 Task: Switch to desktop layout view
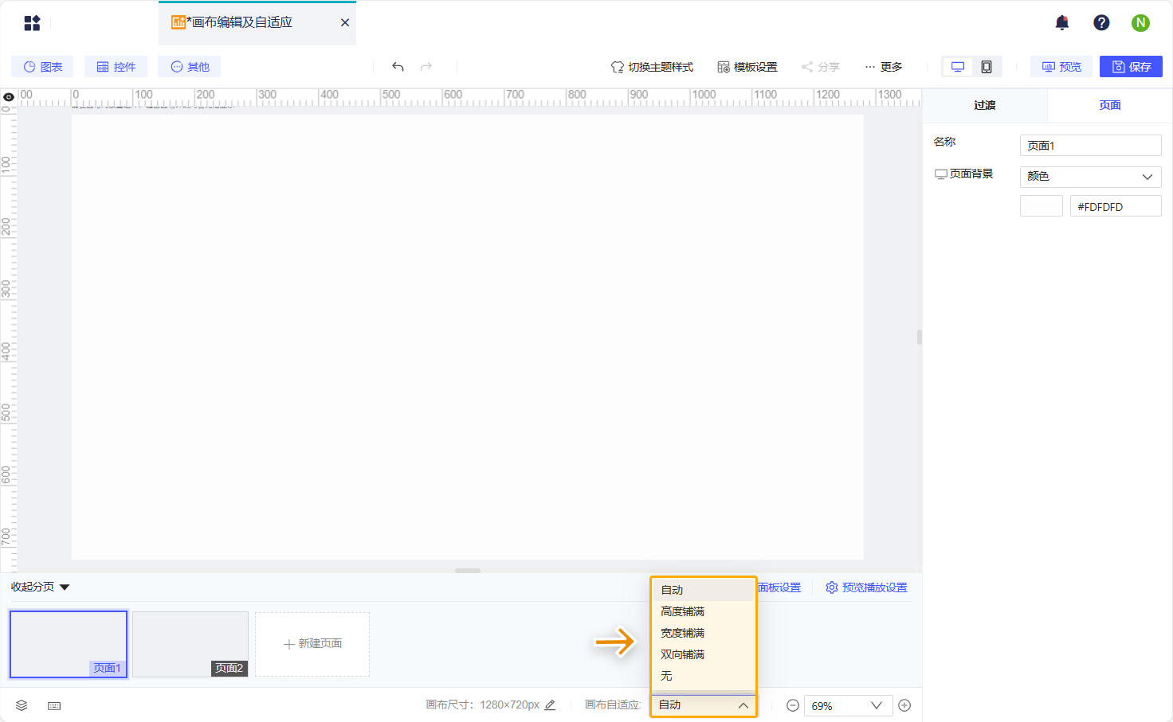pos(958,67)
